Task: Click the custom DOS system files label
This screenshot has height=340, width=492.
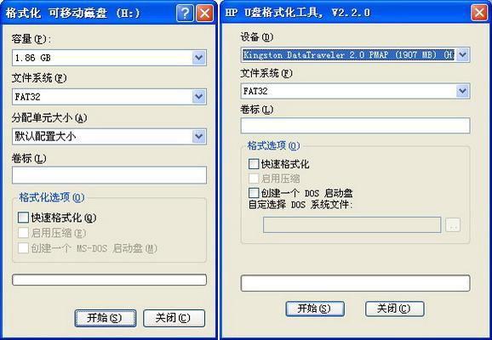Action: [x=300, y=205]
